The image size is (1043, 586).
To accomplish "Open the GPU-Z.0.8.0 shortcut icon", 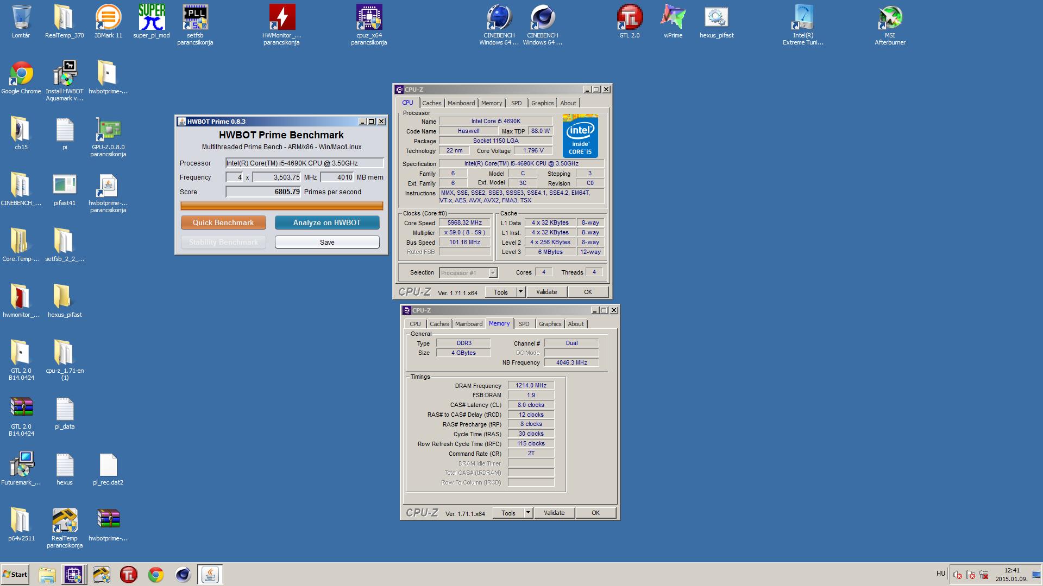I will 108,129.
